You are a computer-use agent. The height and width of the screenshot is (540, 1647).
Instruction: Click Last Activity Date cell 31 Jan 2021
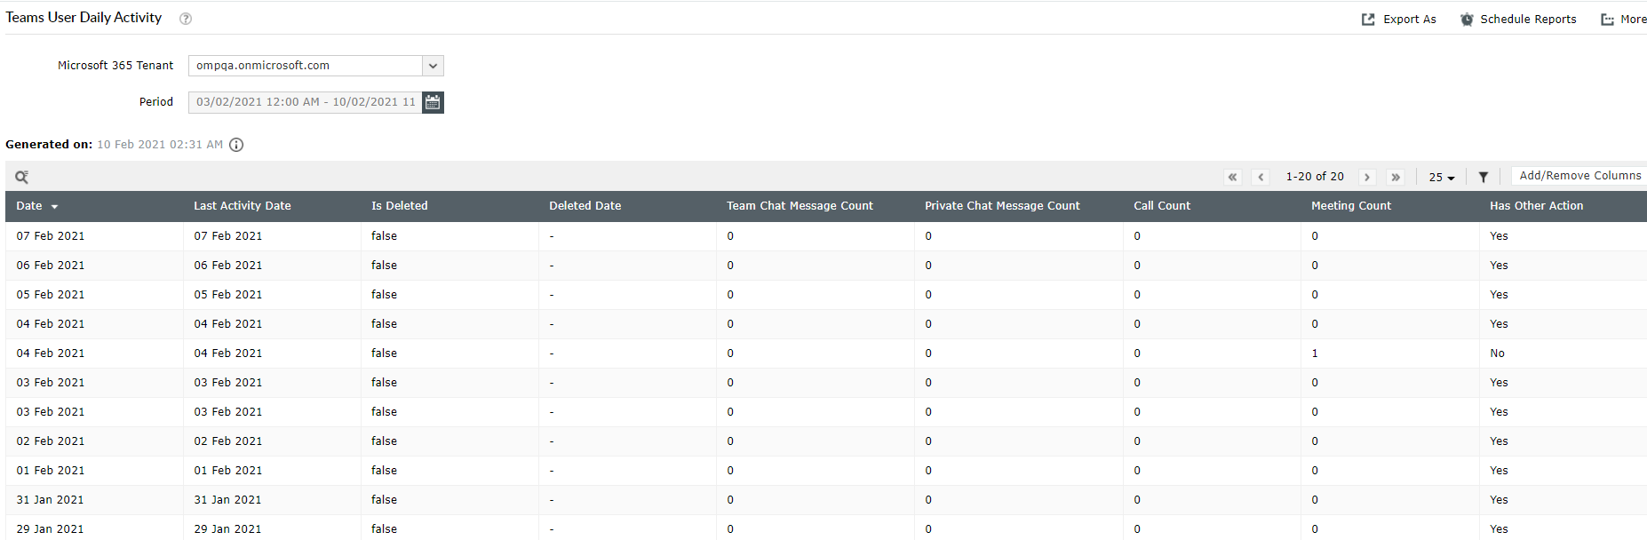point(227,500)
